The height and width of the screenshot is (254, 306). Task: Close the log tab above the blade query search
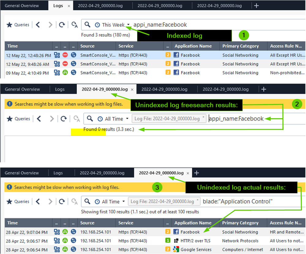(x=188, y=173)
